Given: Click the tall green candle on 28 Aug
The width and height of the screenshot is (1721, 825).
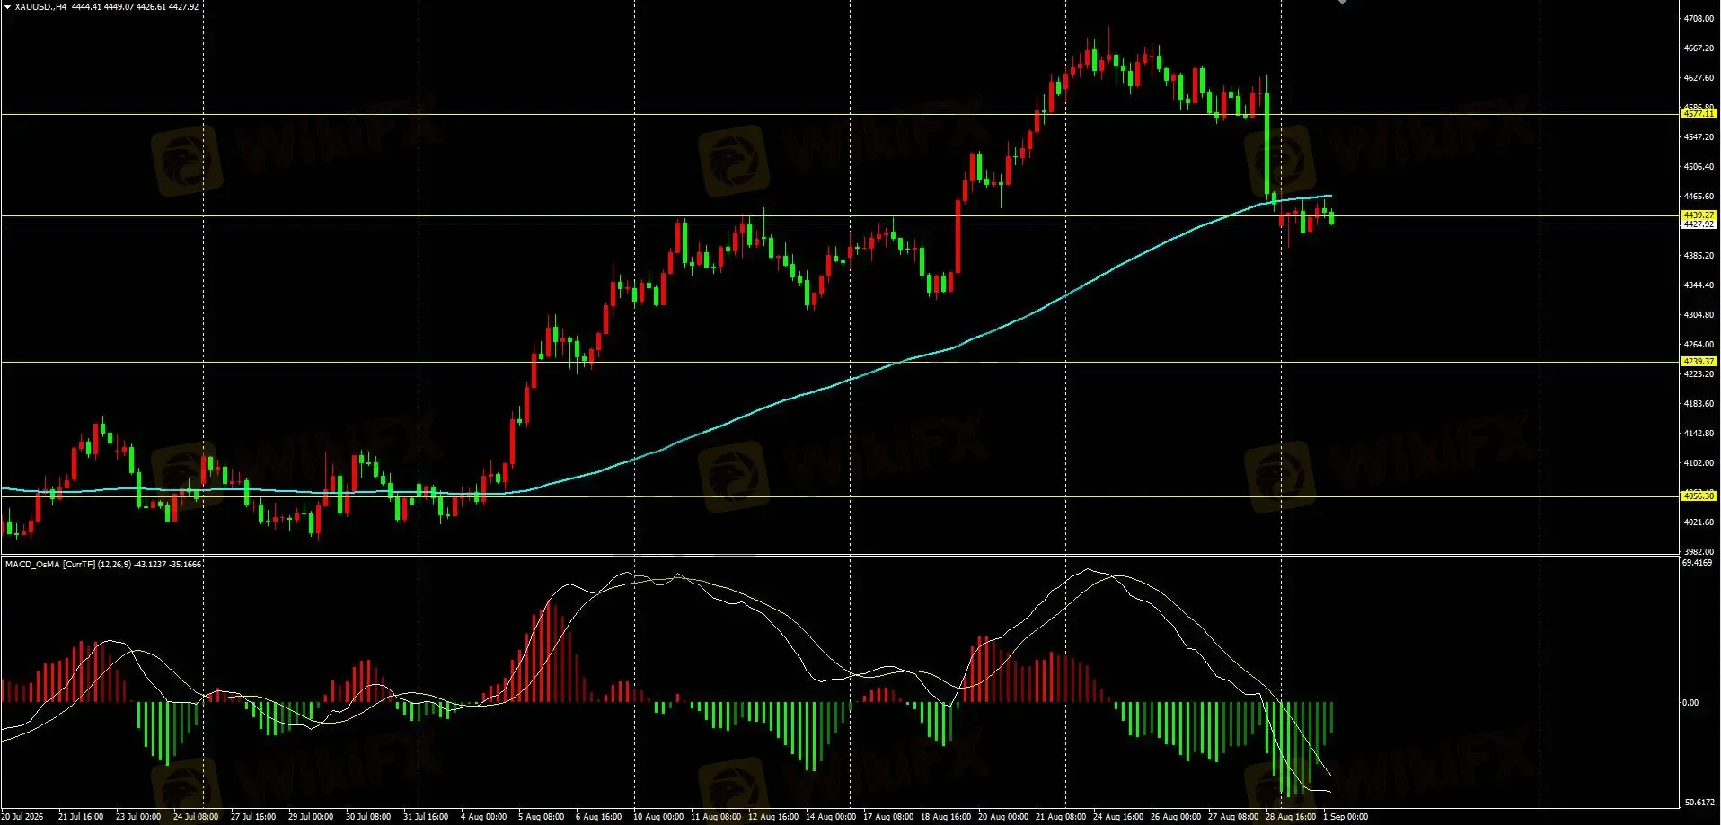Looking at the screenshot, I should (1267, 144).
